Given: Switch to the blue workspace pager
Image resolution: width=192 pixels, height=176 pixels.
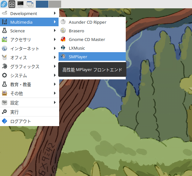Looking at the screenshot, I should [42, 4].
